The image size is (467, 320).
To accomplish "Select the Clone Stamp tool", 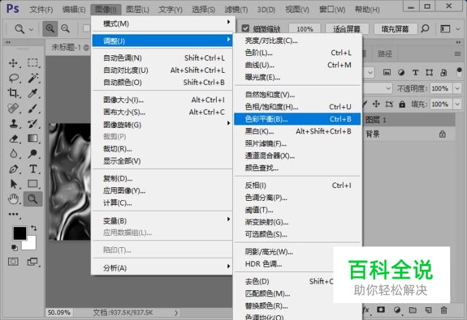I will point(13,123).
